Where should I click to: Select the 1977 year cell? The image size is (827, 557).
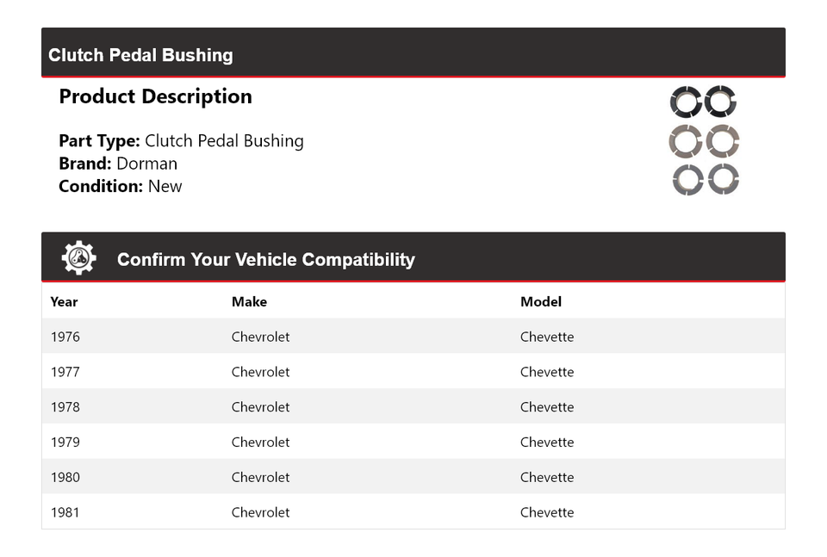[x=65, y=372]
